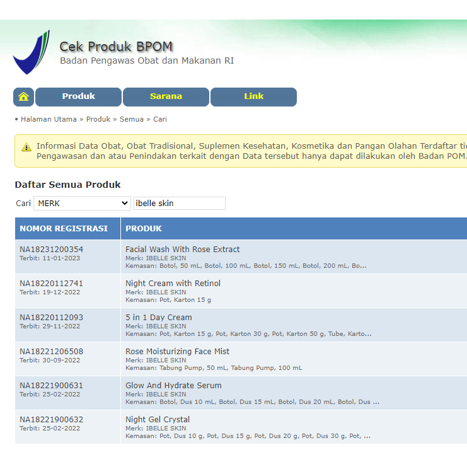Open the MERK search category dropdown
This screenshot has width=467, height=467.
coord(82,203)
